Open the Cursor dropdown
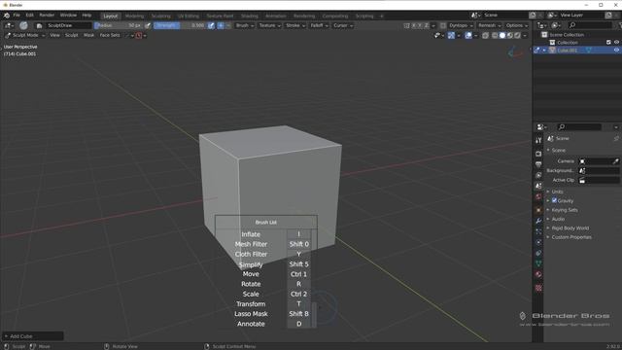622x350 pixels. 343,25
